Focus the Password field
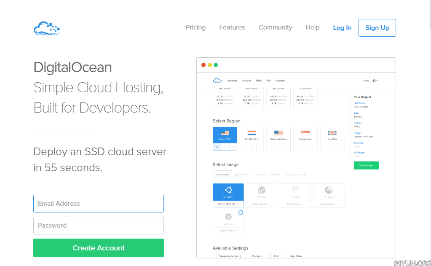The width and height of the screenshot is (431, 266). tap(99, 226)
